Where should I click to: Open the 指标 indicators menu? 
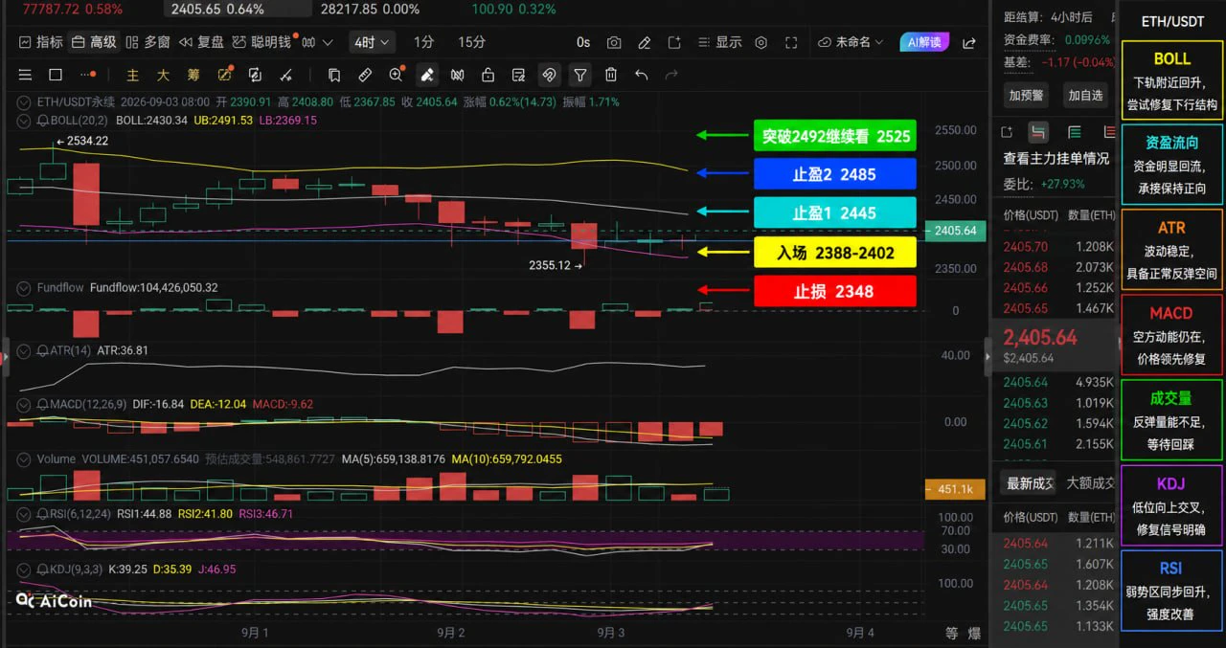click(40, 42)
